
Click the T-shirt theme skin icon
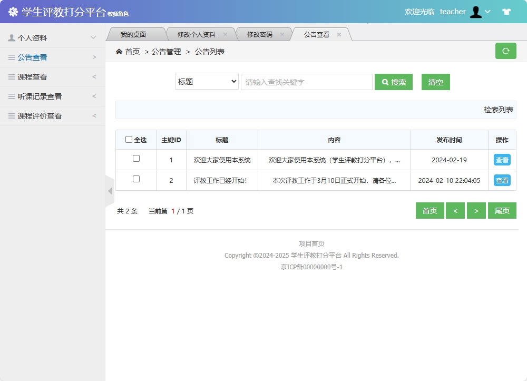[505, 11]
